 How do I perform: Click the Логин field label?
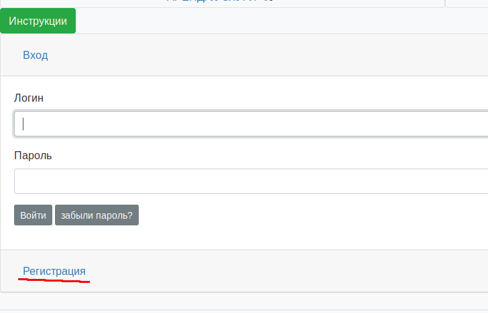click(x=29, y=98)
